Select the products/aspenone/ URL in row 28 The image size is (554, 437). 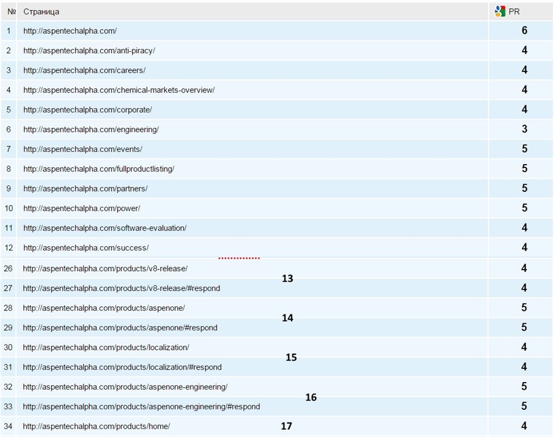[104, 308]
